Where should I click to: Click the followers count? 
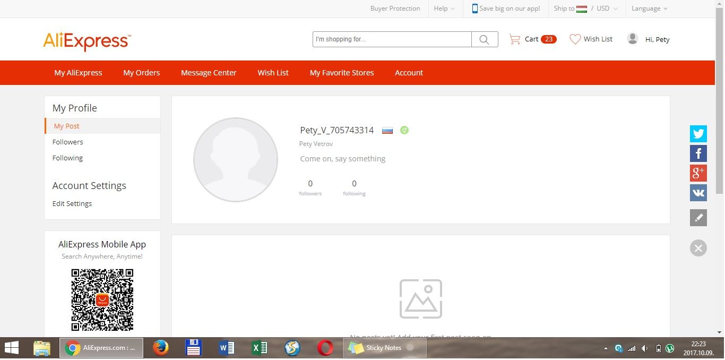tap(310, 184)
